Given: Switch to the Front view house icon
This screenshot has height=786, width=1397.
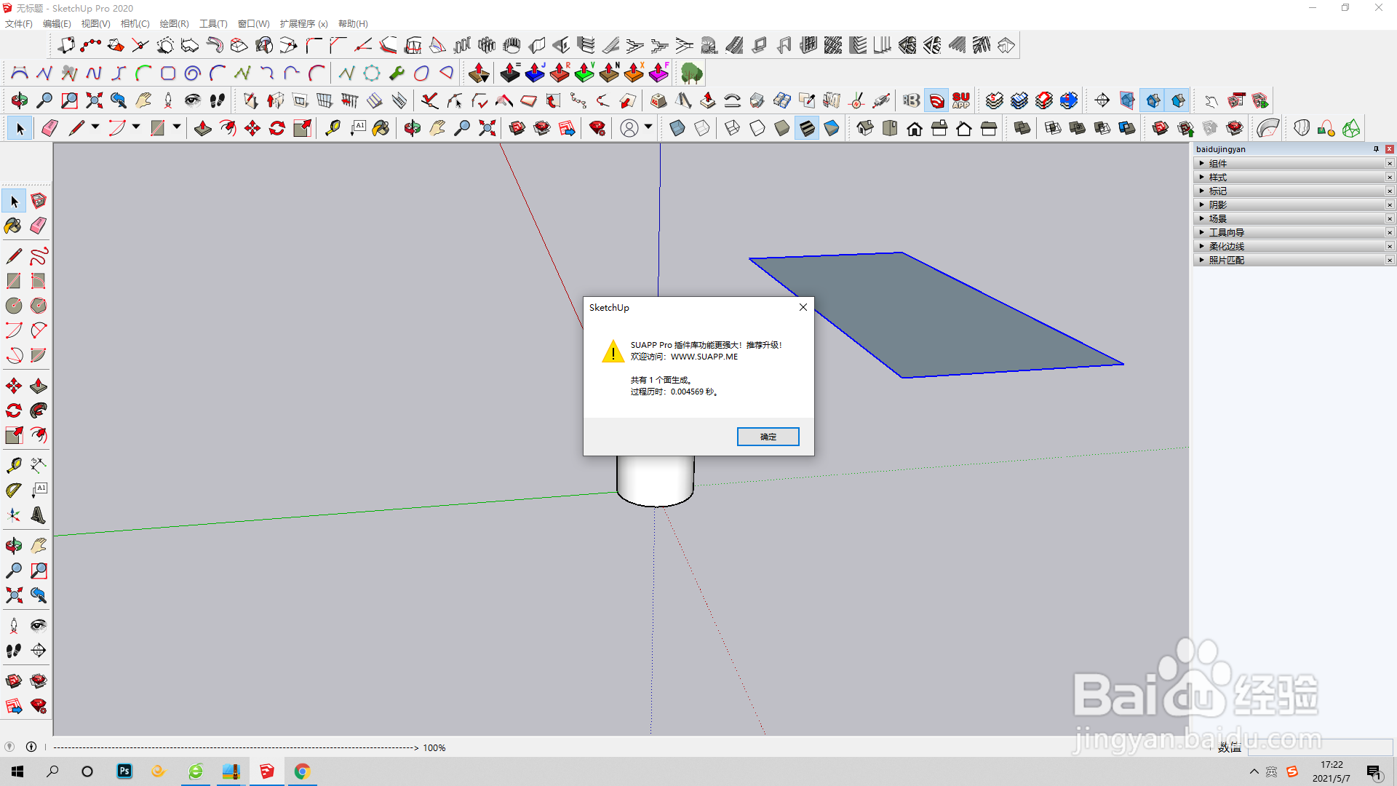Looking at the screenshot, I should coord(915,129).
